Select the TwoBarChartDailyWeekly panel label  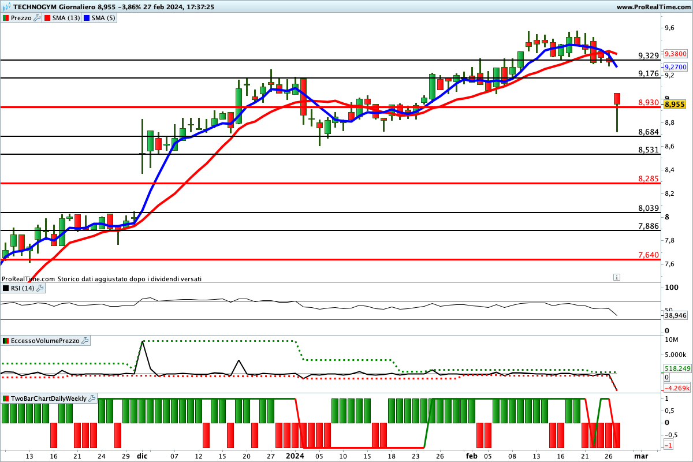[49, 398]
